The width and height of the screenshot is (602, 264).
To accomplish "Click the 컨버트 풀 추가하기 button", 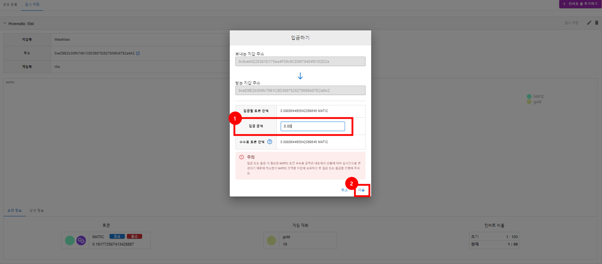I will (x=580, y=4).
